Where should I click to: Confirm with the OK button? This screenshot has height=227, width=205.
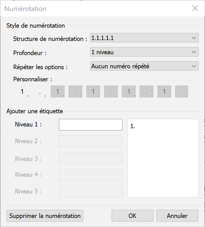(132, 216)
